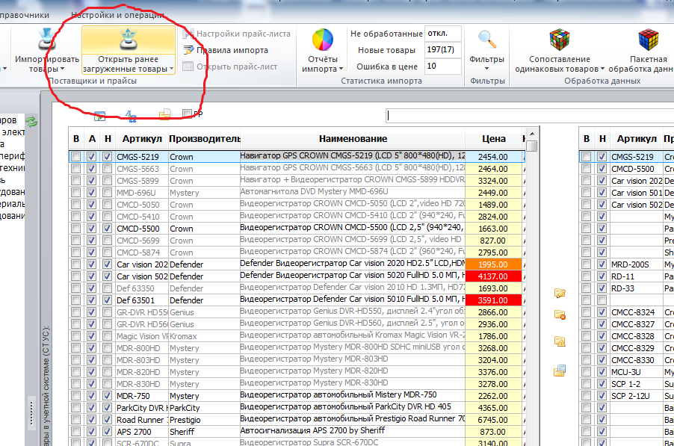This screenshot has height=446, width=674.
Task: Select the price cell 6745.00
Action: 493,420
